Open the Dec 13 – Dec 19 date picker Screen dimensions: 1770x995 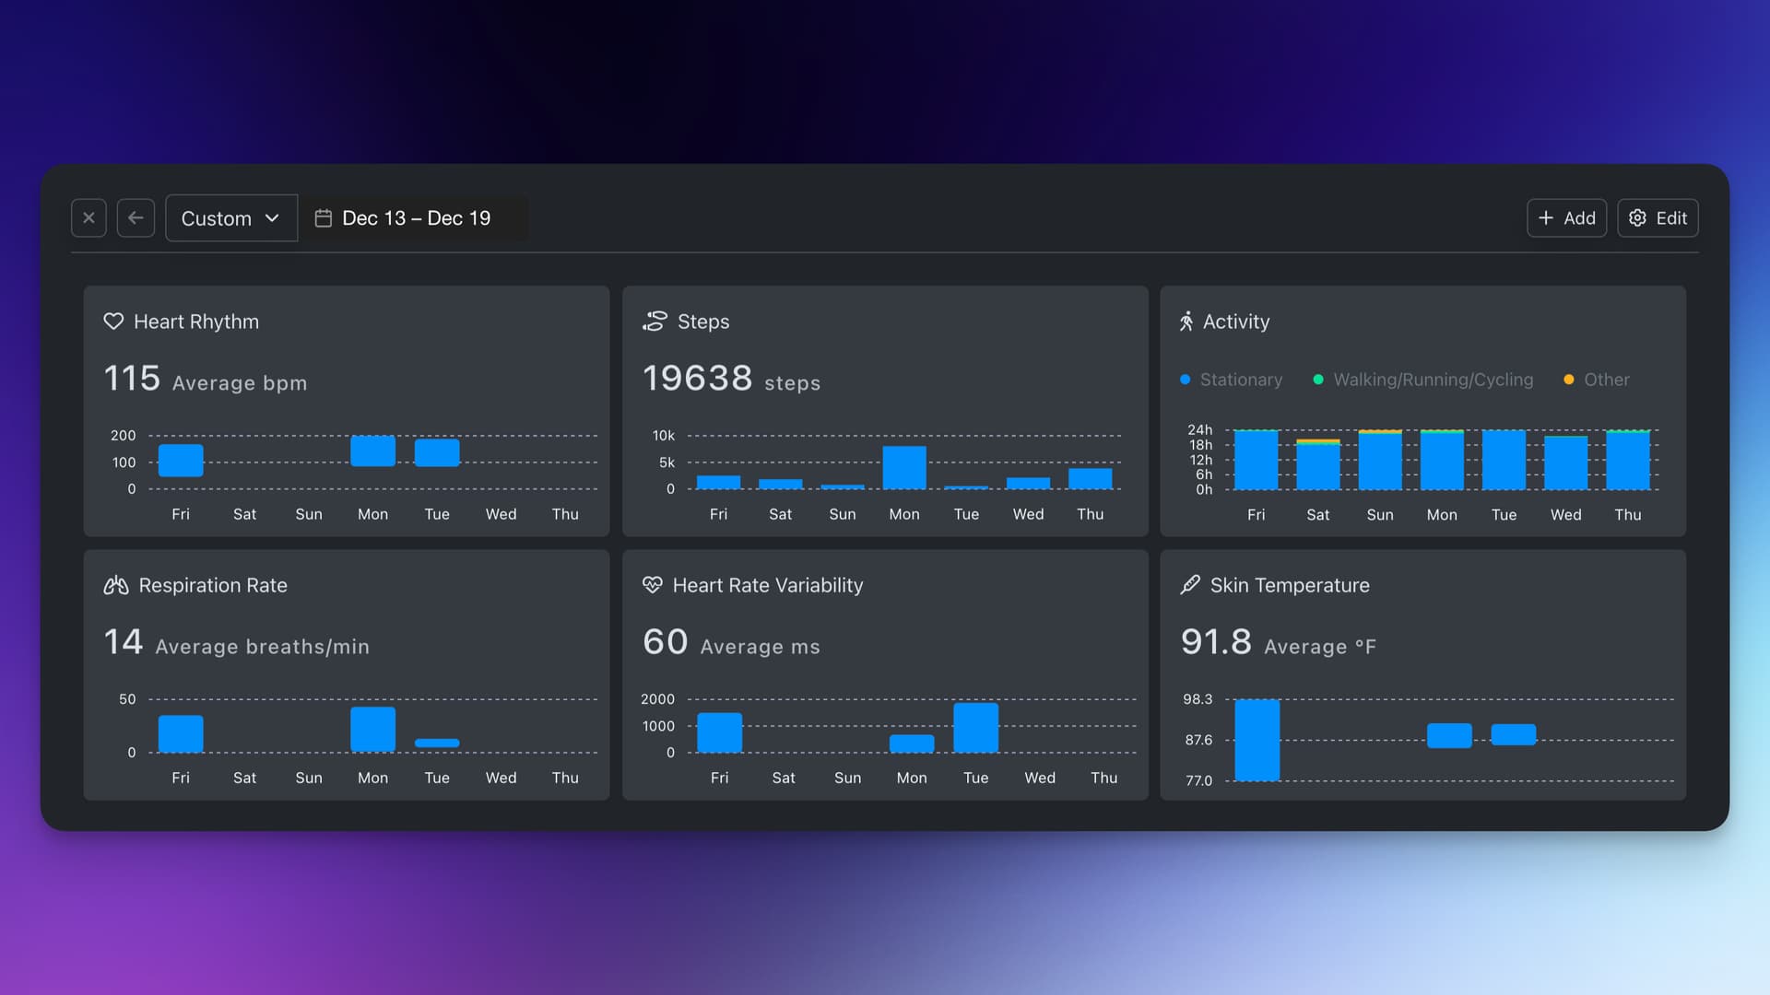pyautogui.click(x=417, y=218)
